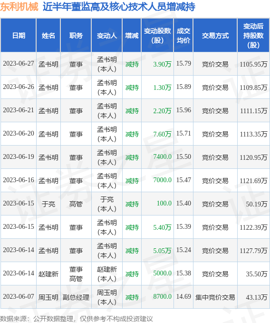Click the average price 14.69

(x=183, y=297)
